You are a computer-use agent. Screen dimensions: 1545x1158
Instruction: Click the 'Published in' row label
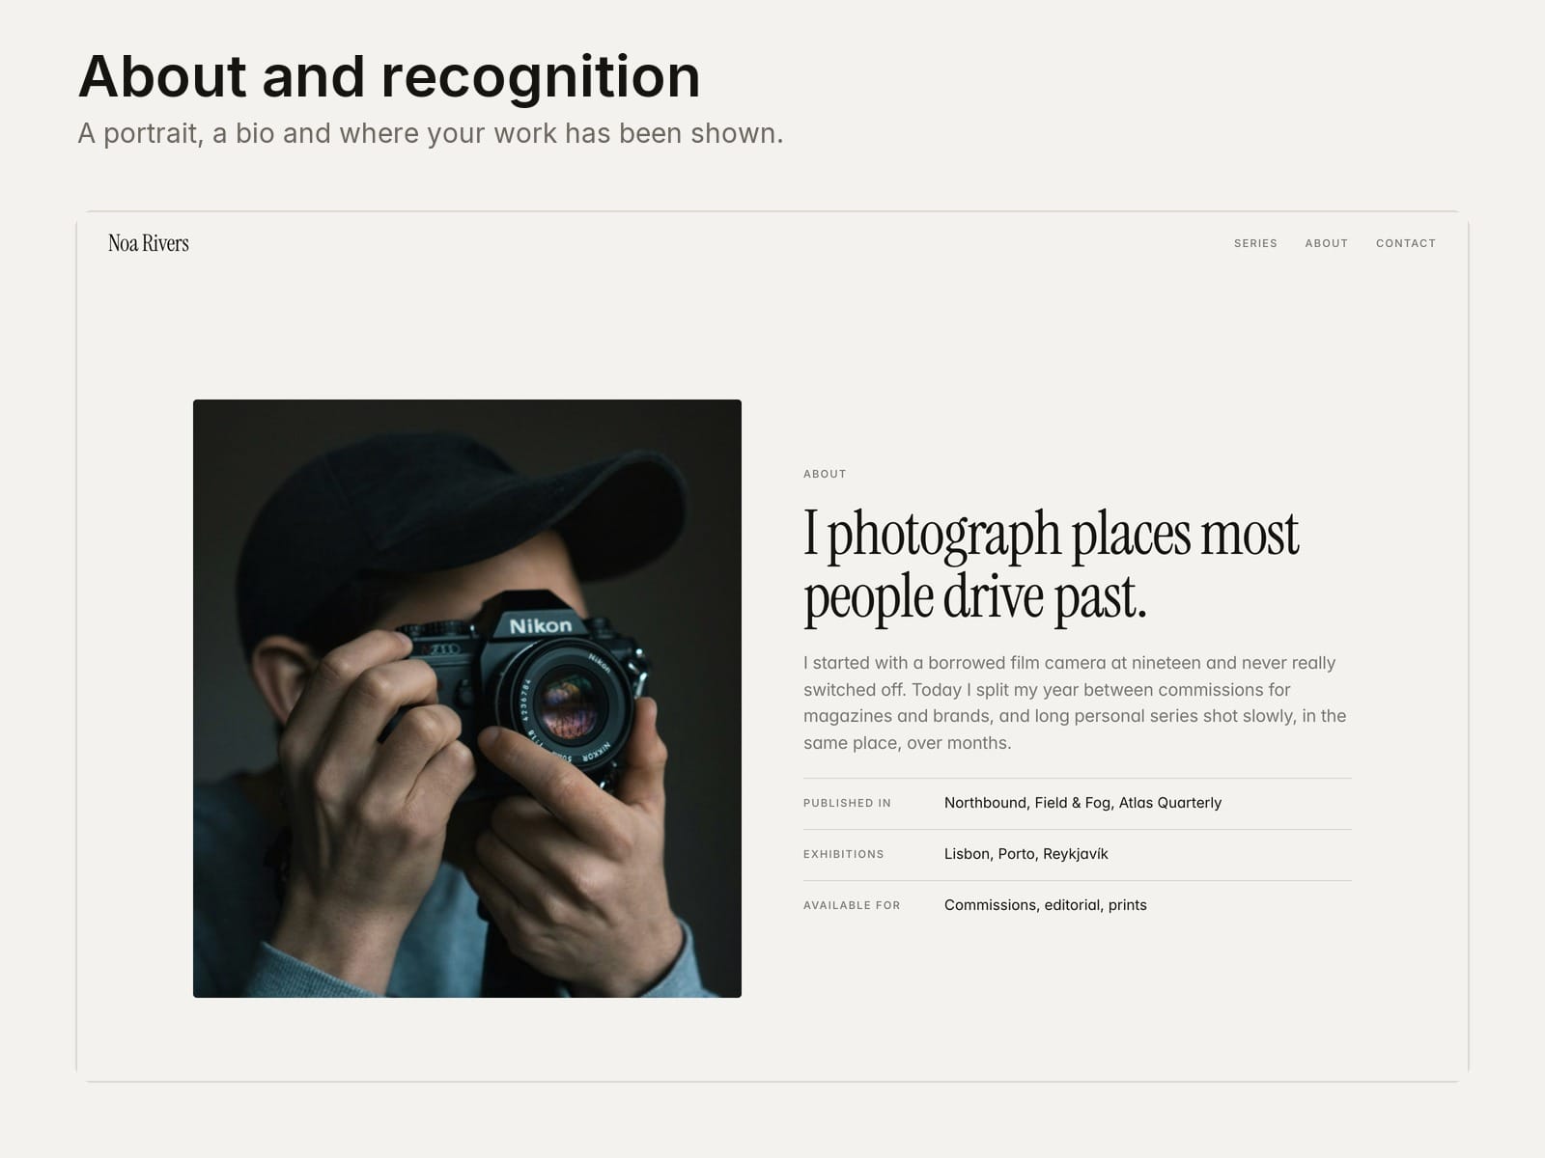coord(847,803)
